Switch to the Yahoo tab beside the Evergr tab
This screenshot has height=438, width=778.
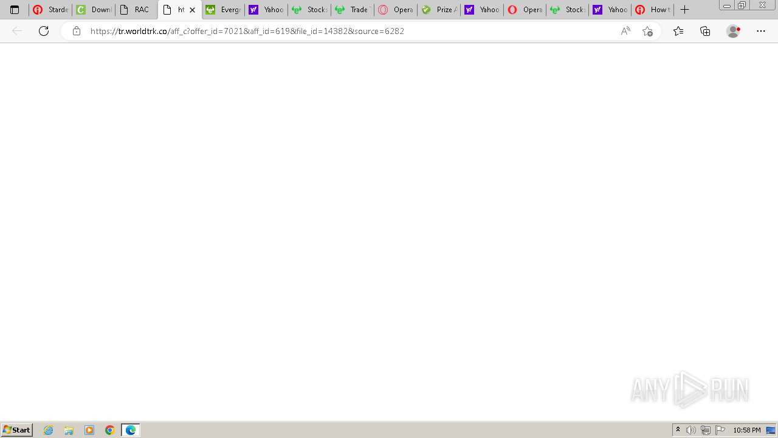coord(266,10)
